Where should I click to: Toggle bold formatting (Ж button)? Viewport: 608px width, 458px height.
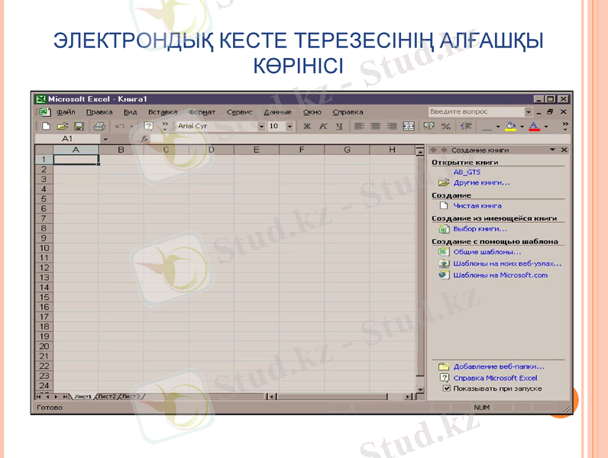(x=307, y=126)
